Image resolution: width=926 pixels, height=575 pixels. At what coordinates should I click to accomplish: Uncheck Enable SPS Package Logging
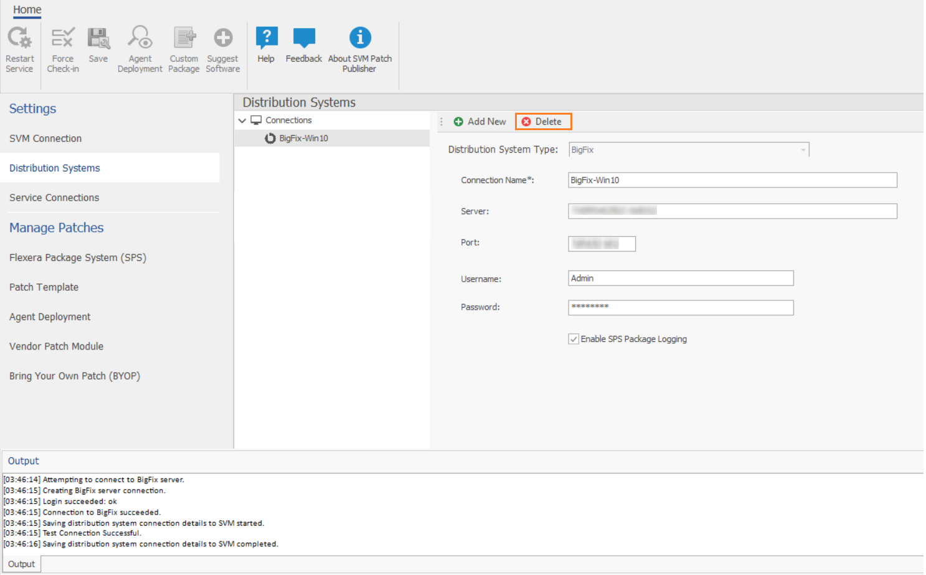pos(574,339)
